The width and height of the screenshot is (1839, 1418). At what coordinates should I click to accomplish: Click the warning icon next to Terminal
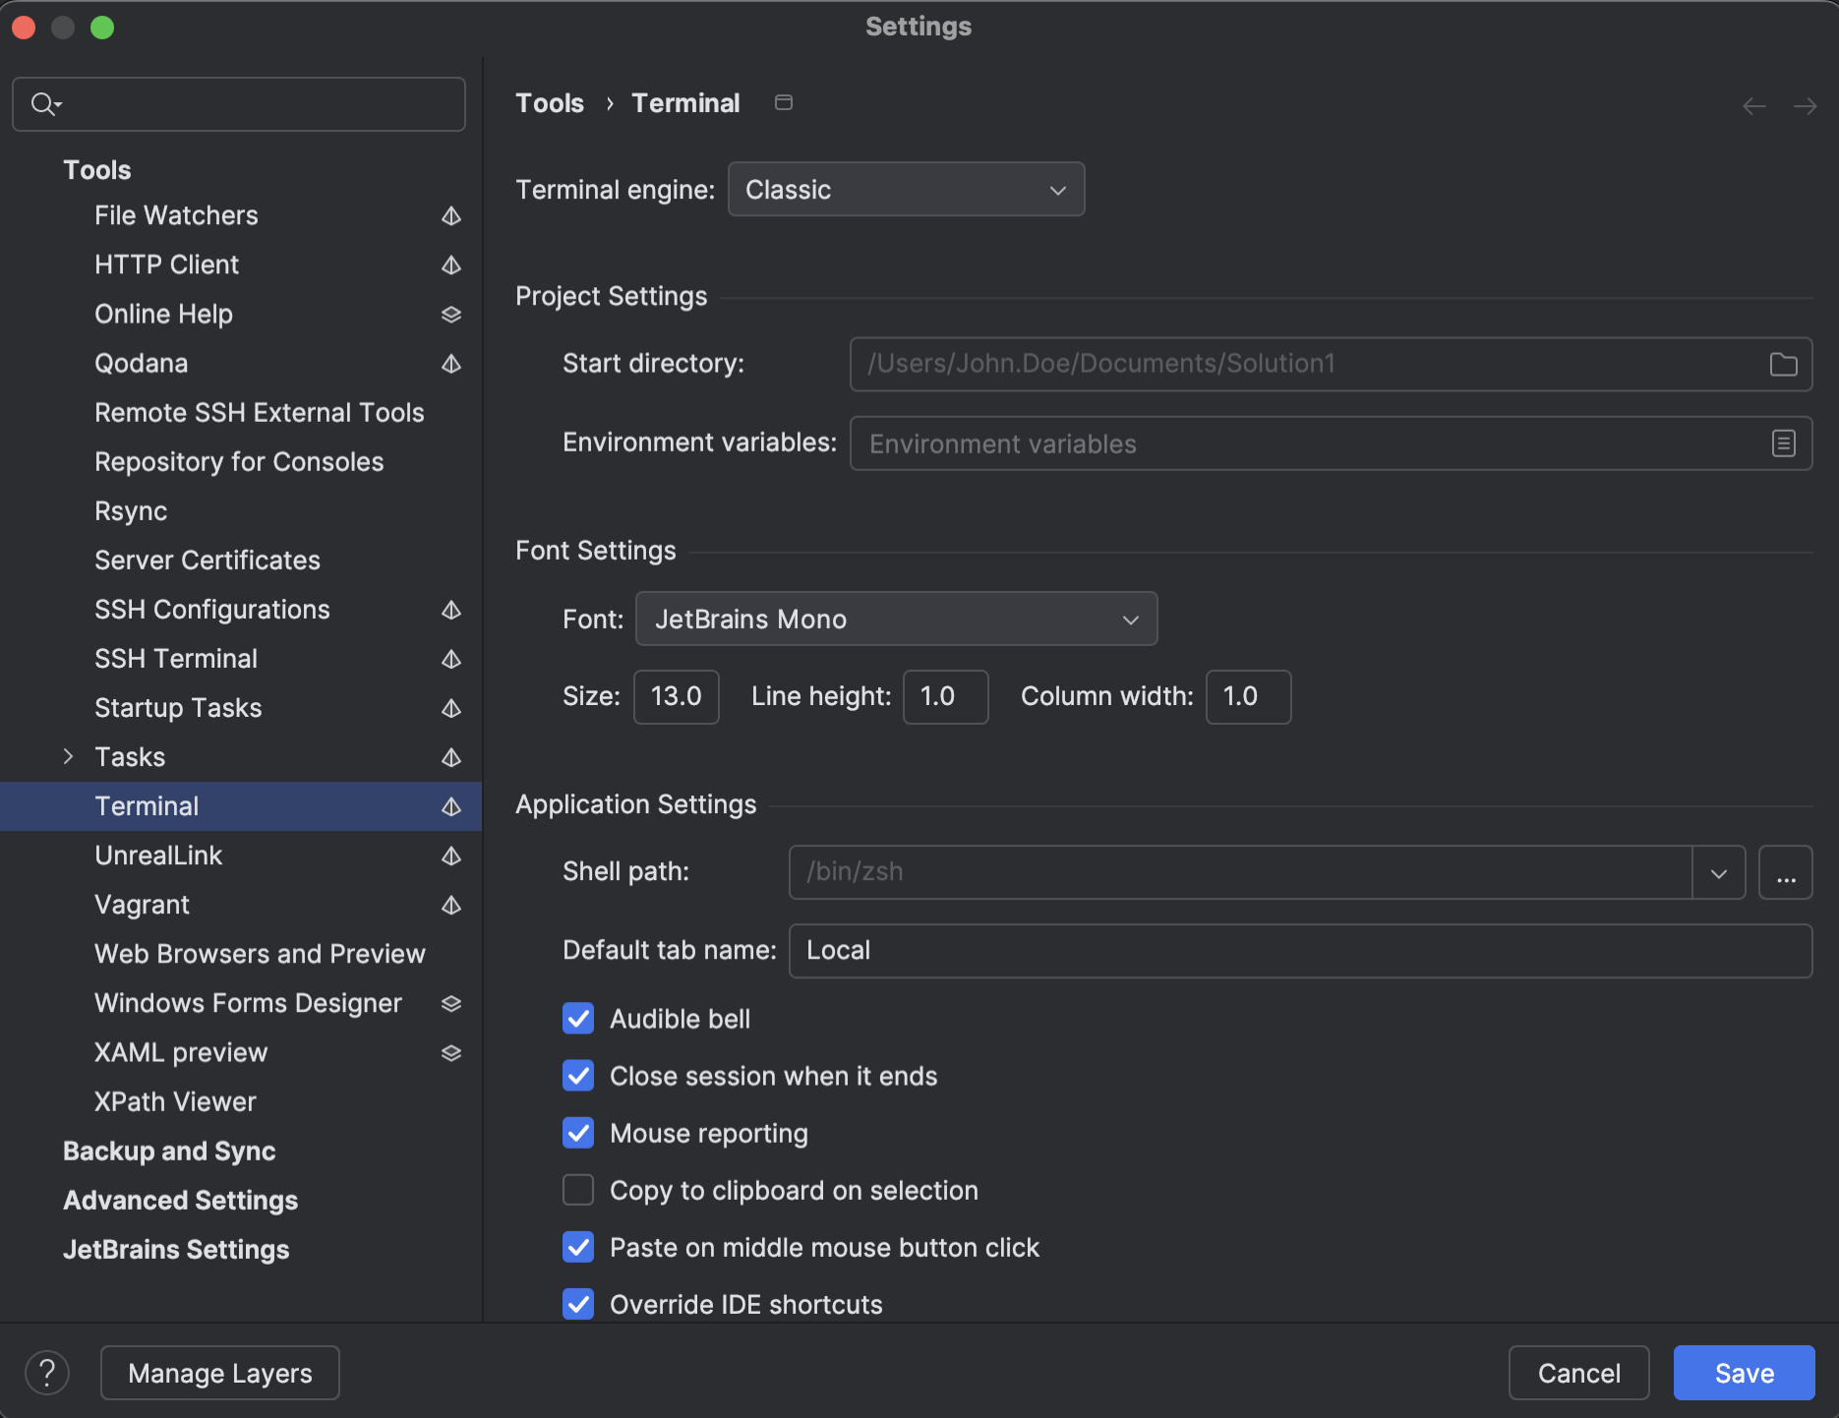click(451, 806)
